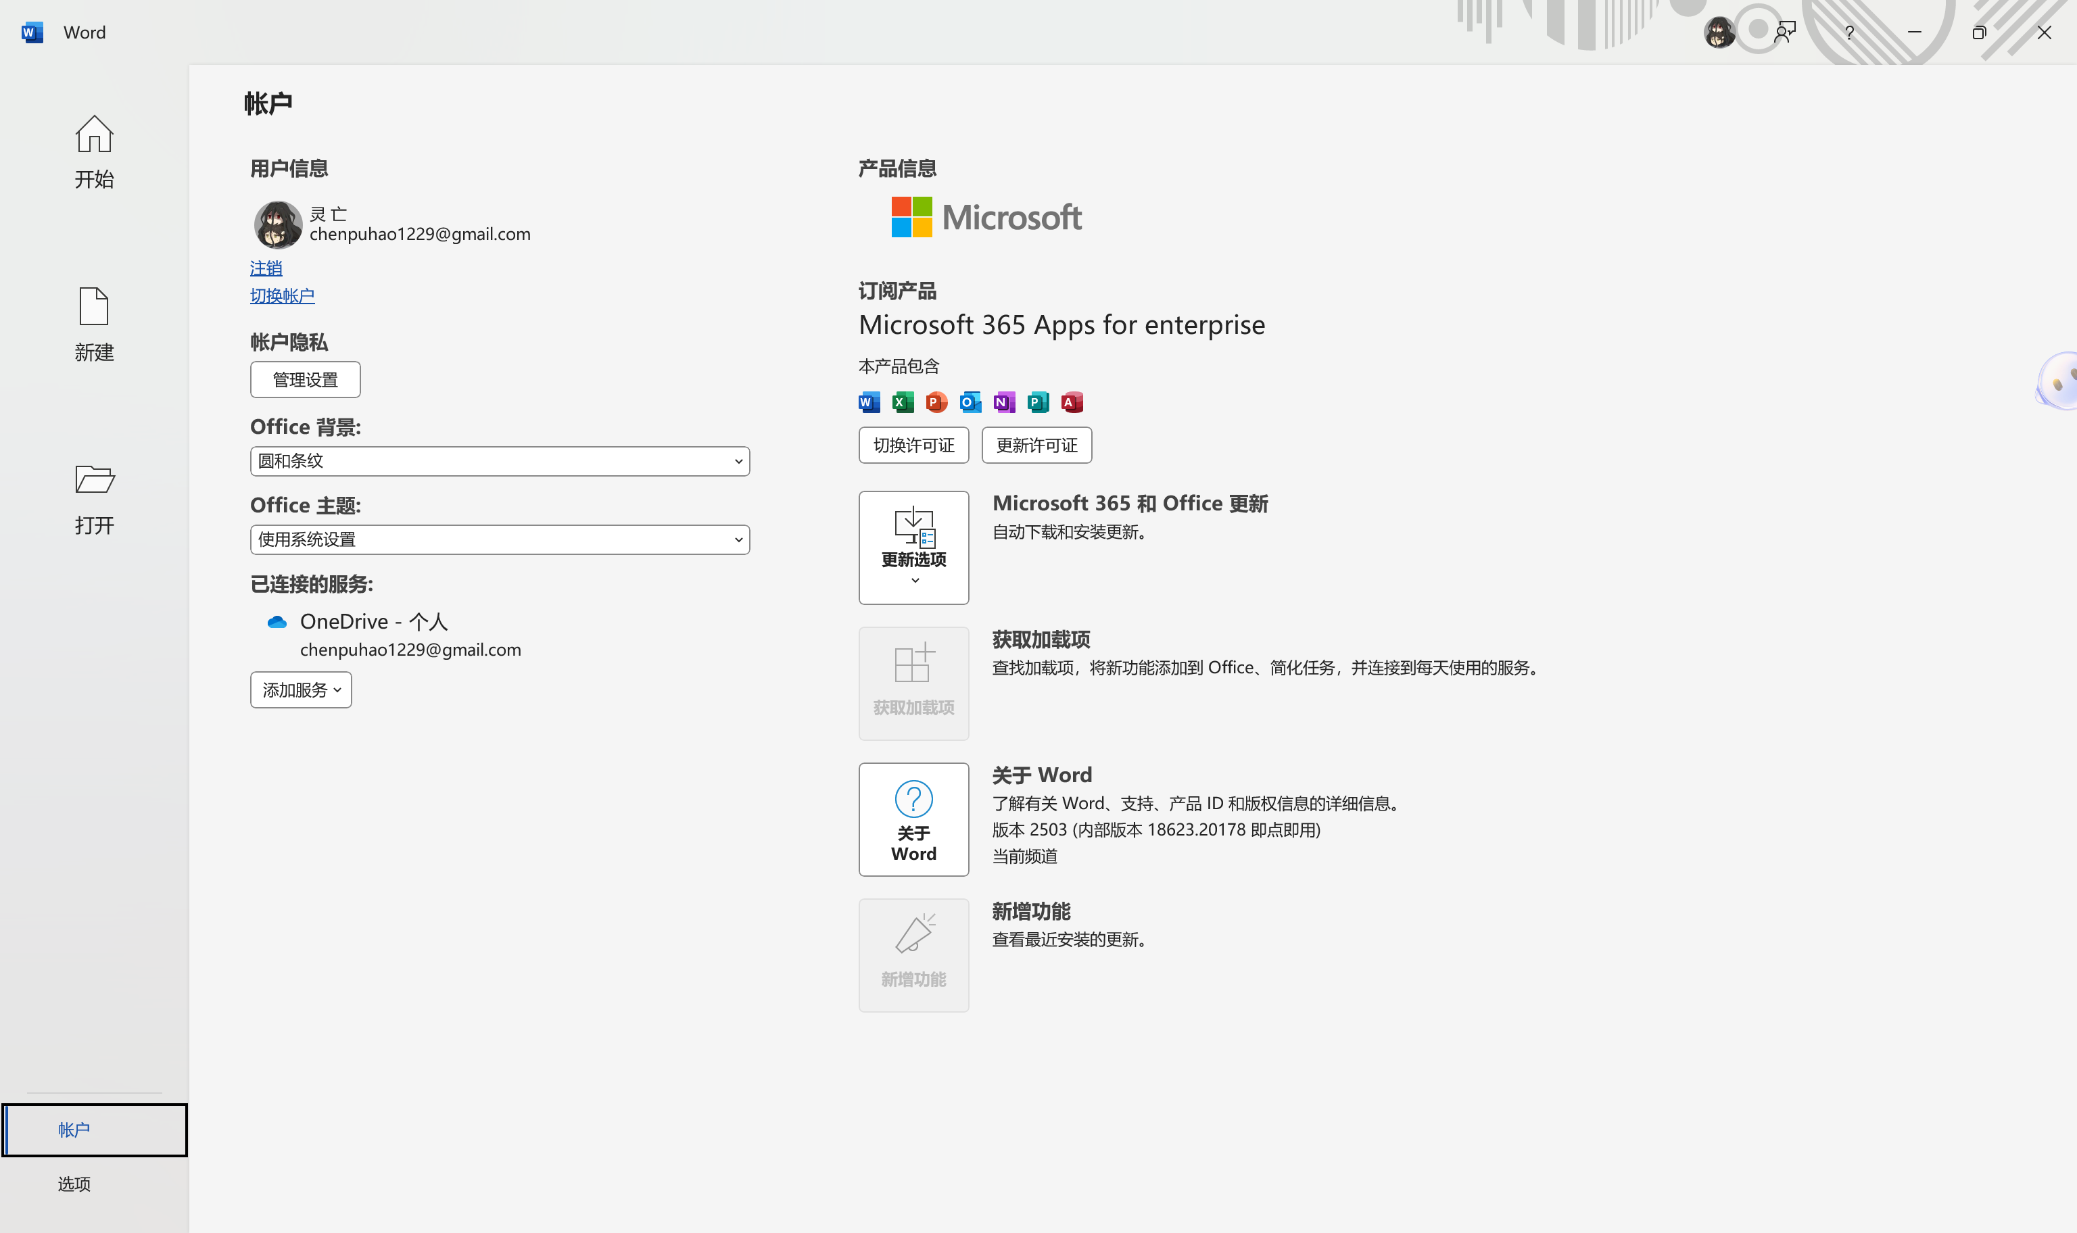Screen dimensions: 2077x1233
Task: Click the Access app icon under 本产品包含
Action: click(1072, 402)
